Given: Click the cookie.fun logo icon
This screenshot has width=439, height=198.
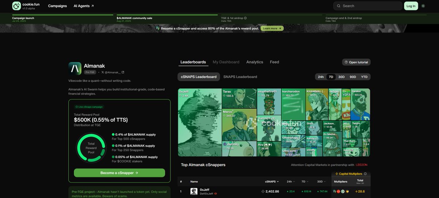Looking at the screenshot, I should [x=16, y=6].
